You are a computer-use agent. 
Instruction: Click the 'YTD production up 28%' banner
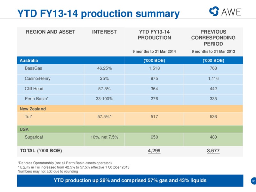click(x=130, y=180)
